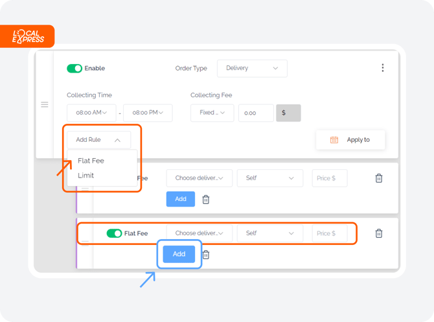Open the 08:00 PM end time dropdown

point(148,113)
